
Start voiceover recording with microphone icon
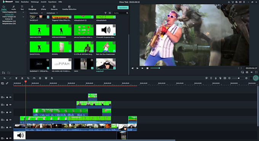(x=216, y=78)
